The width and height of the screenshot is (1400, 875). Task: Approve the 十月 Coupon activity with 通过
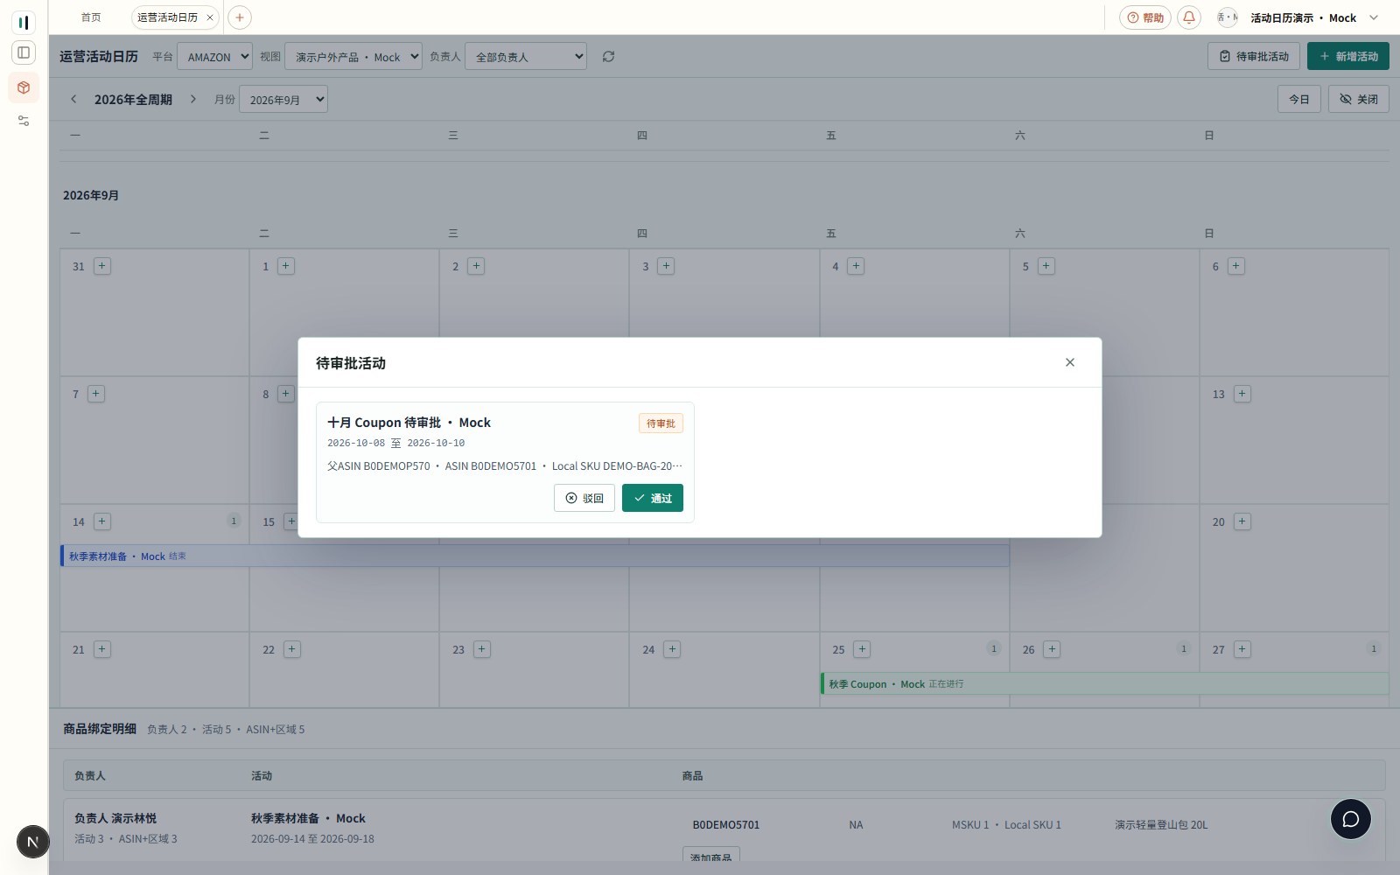point(652,498)
